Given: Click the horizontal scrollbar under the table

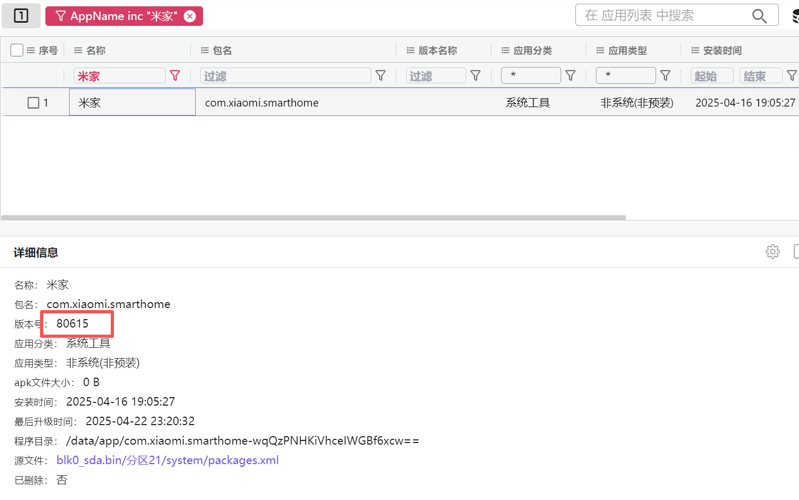Looking at the screenshot, I should tap(313, 217).
